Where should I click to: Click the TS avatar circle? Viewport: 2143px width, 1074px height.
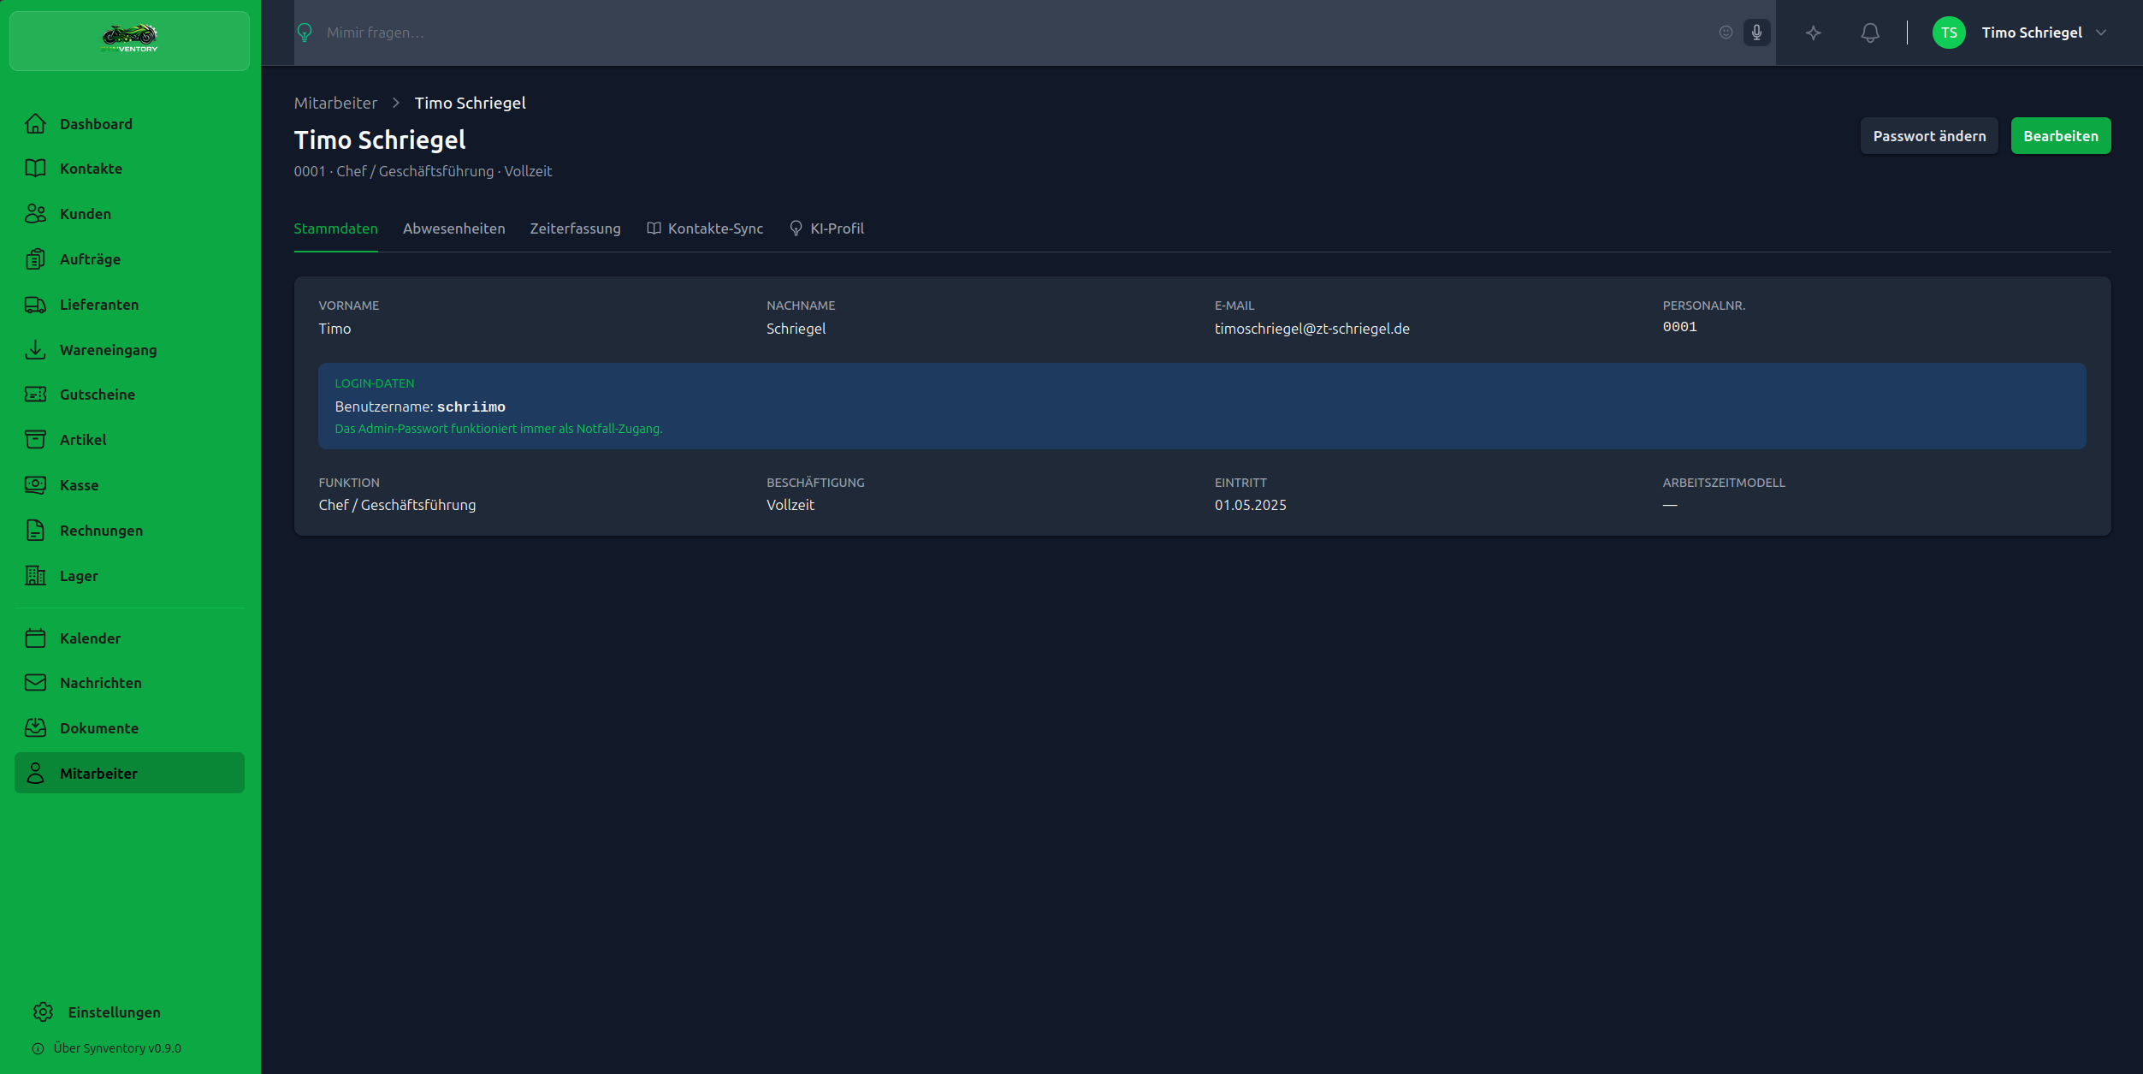tap(1948, 33)
